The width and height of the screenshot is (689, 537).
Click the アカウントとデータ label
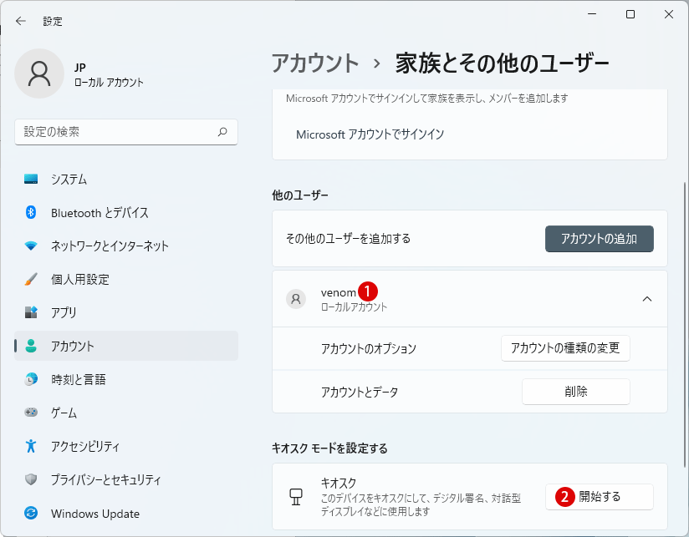360,392
